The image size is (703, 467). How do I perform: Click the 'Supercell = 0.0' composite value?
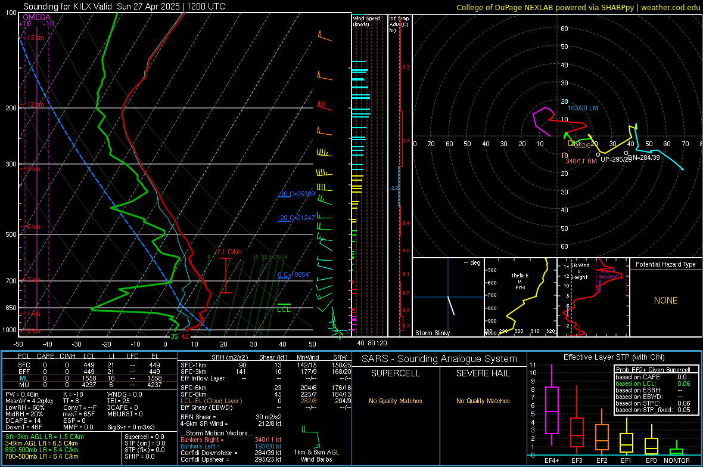point(144,437)
